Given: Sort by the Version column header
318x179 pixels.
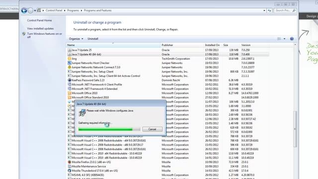Looking at the screenshot, I should [x=255, y=45].
